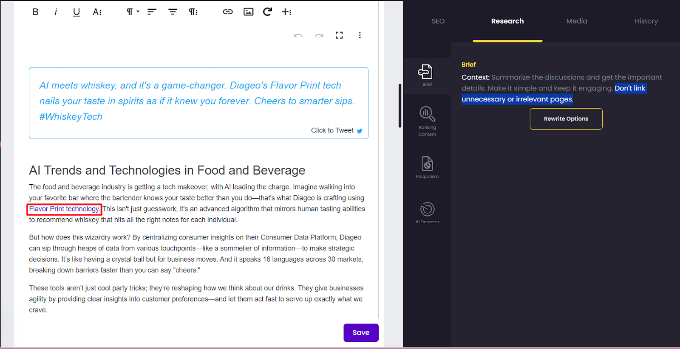Click the paragraph starting 'These tools aren't just'
The width and height of the screenshot is (680, 349).
[x=196, y=299]
